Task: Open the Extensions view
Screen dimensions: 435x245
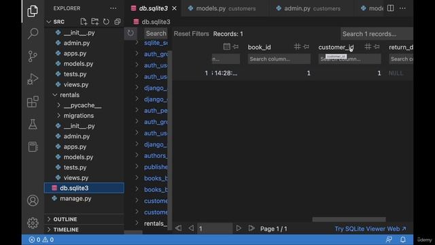Action: (33, 101)
